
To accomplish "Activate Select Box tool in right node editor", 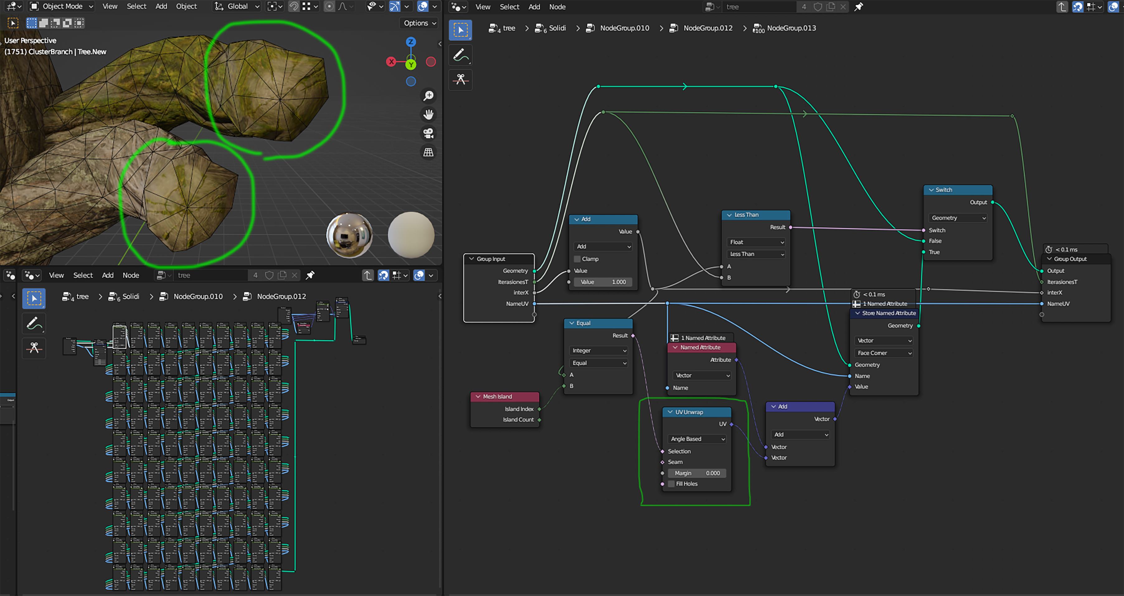I will 460,30.
